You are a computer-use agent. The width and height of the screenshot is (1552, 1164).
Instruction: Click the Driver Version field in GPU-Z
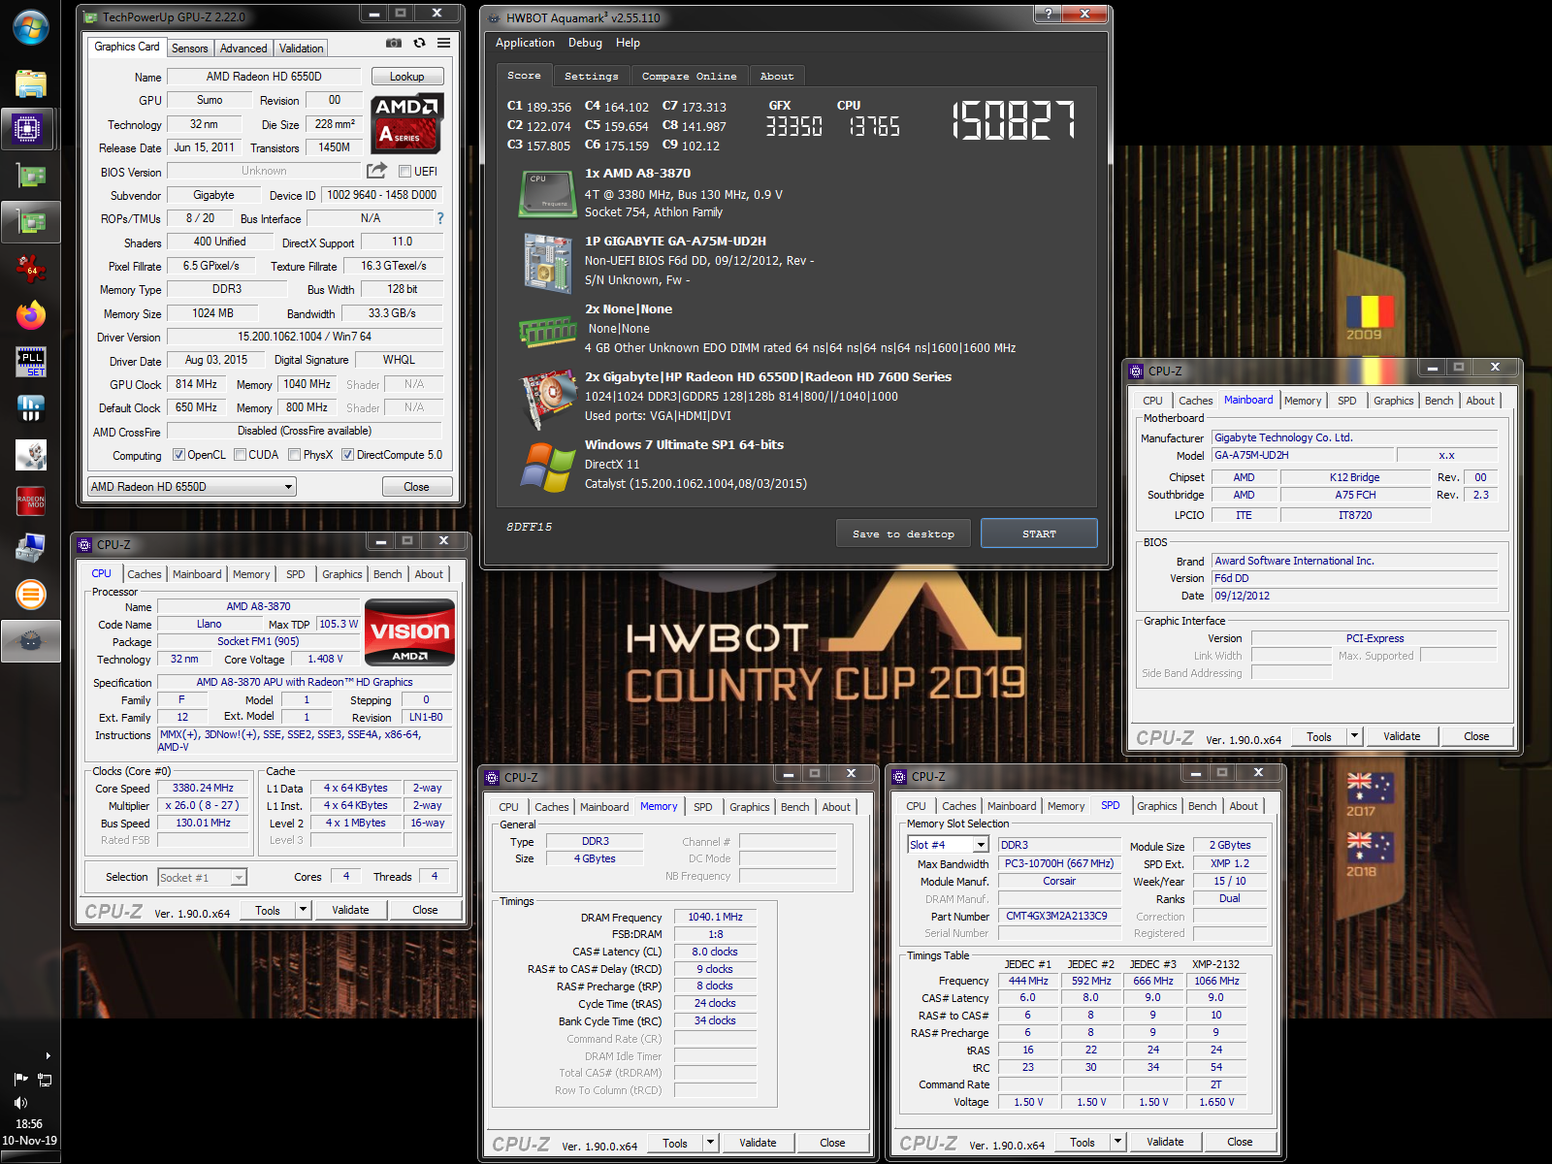click(305, 337)
